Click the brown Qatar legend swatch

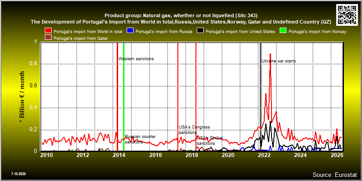pos(48,38)
